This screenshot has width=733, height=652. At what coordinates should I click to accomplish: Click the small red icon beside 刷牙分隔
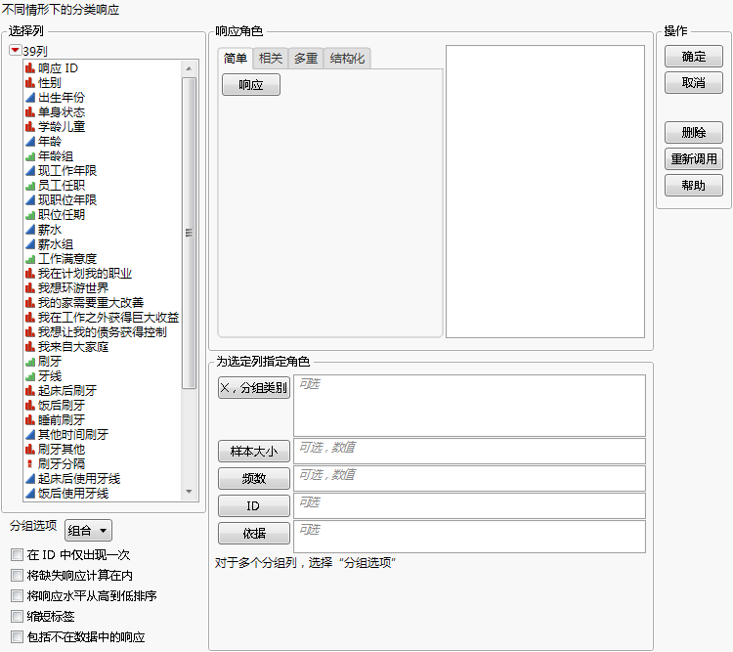(x=30, y=464)
